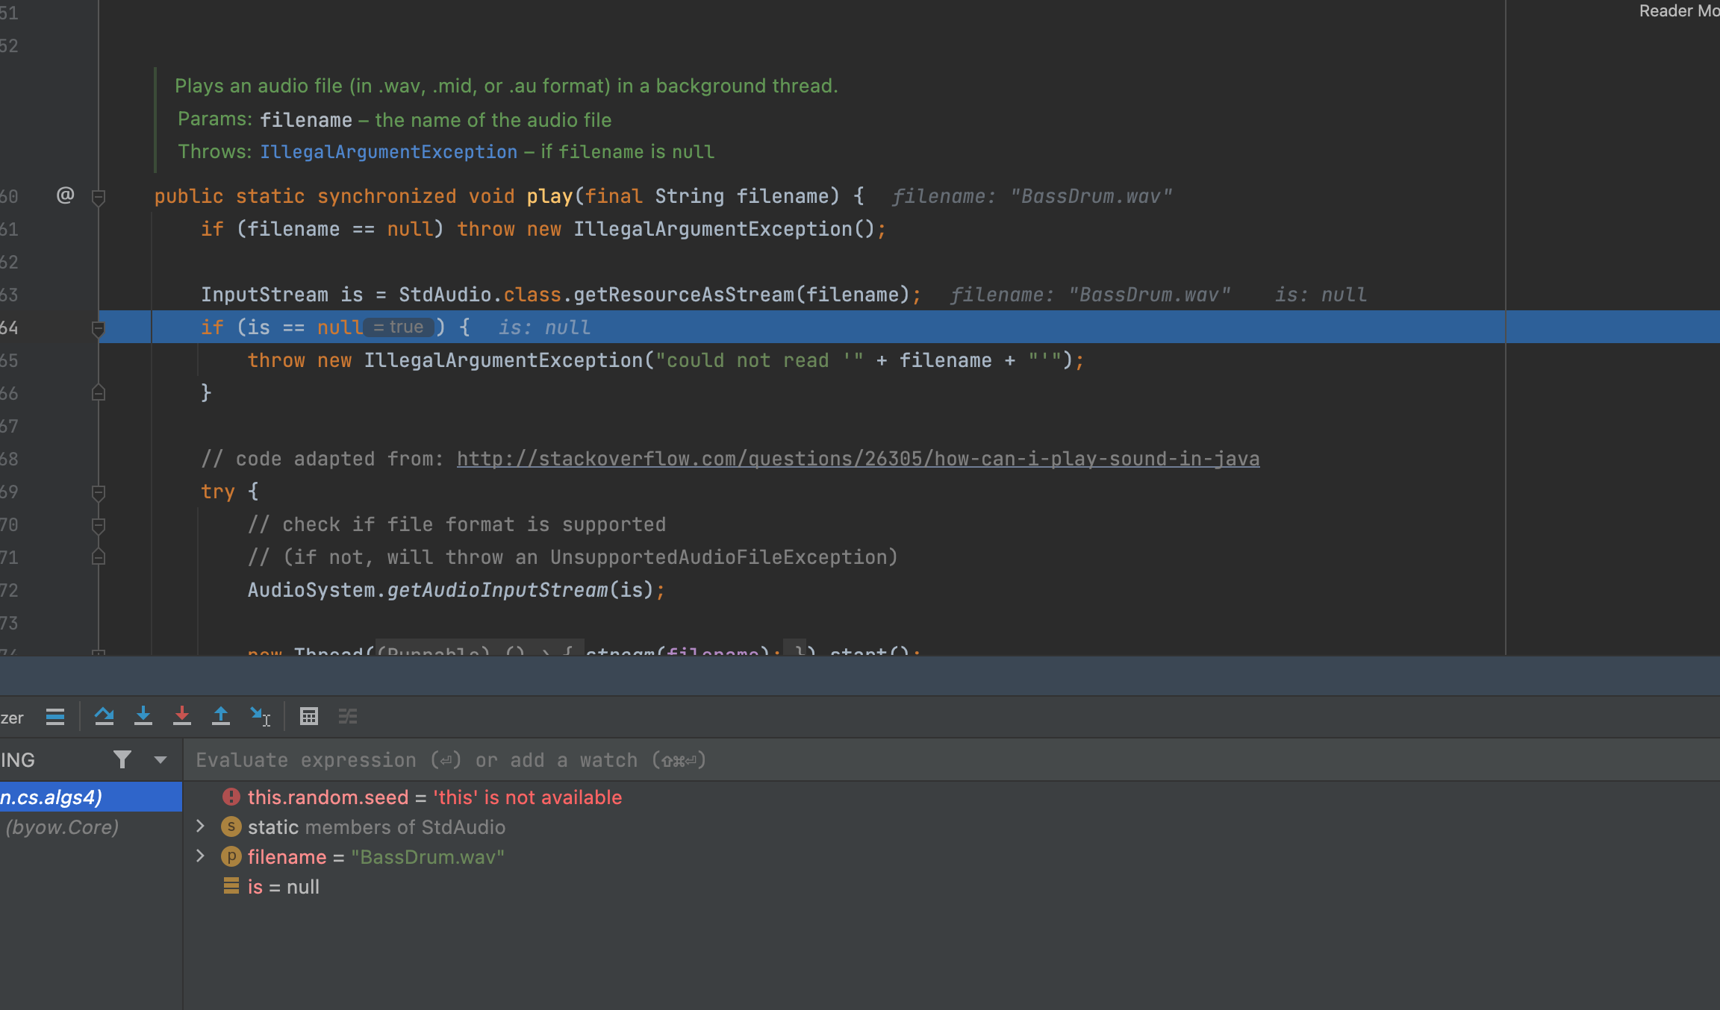Image resolution: width=1720 pixels, height=1010 pixels.
Task: Expand the filename variable node
Action: (x=200, y=856)
